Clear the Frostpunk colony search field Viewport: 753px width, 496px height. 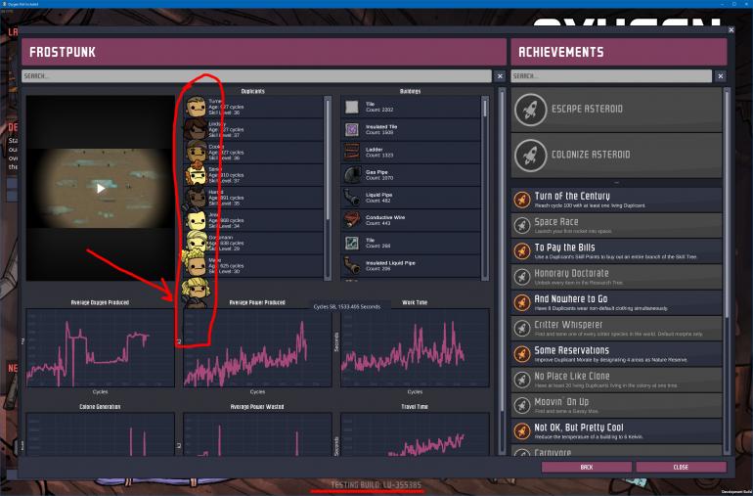500,76
